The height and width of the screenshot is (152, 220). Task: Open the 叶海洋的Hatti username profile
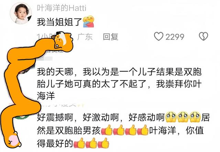pos(62,8)
